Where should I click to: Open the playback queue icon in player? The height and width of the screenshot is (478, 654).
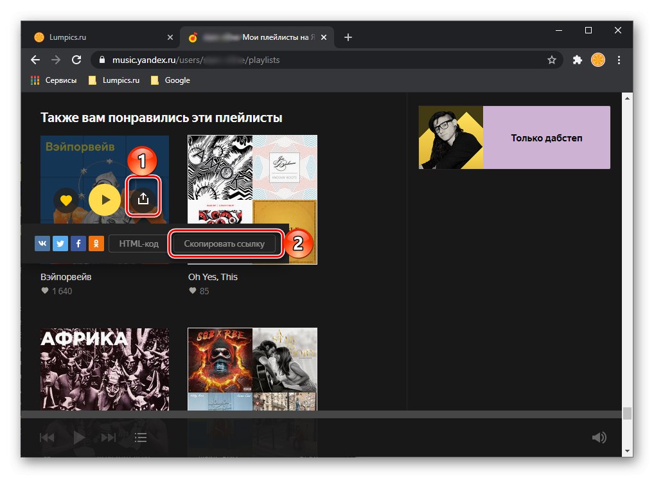coord(140,437)
